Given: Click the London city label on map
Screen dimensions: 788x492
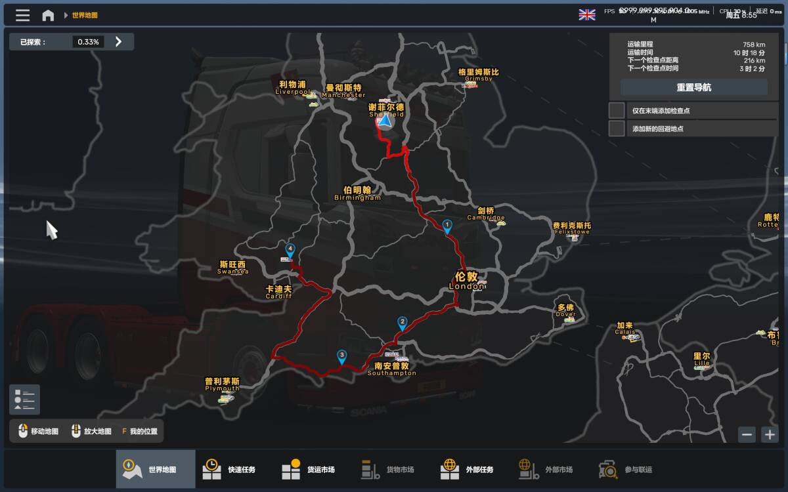Looking at the screenshot, I should pos(467,281).
